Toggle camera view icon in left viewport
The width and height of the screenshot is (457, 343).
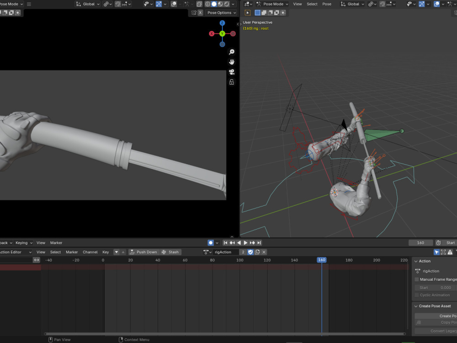coord(232,72)
